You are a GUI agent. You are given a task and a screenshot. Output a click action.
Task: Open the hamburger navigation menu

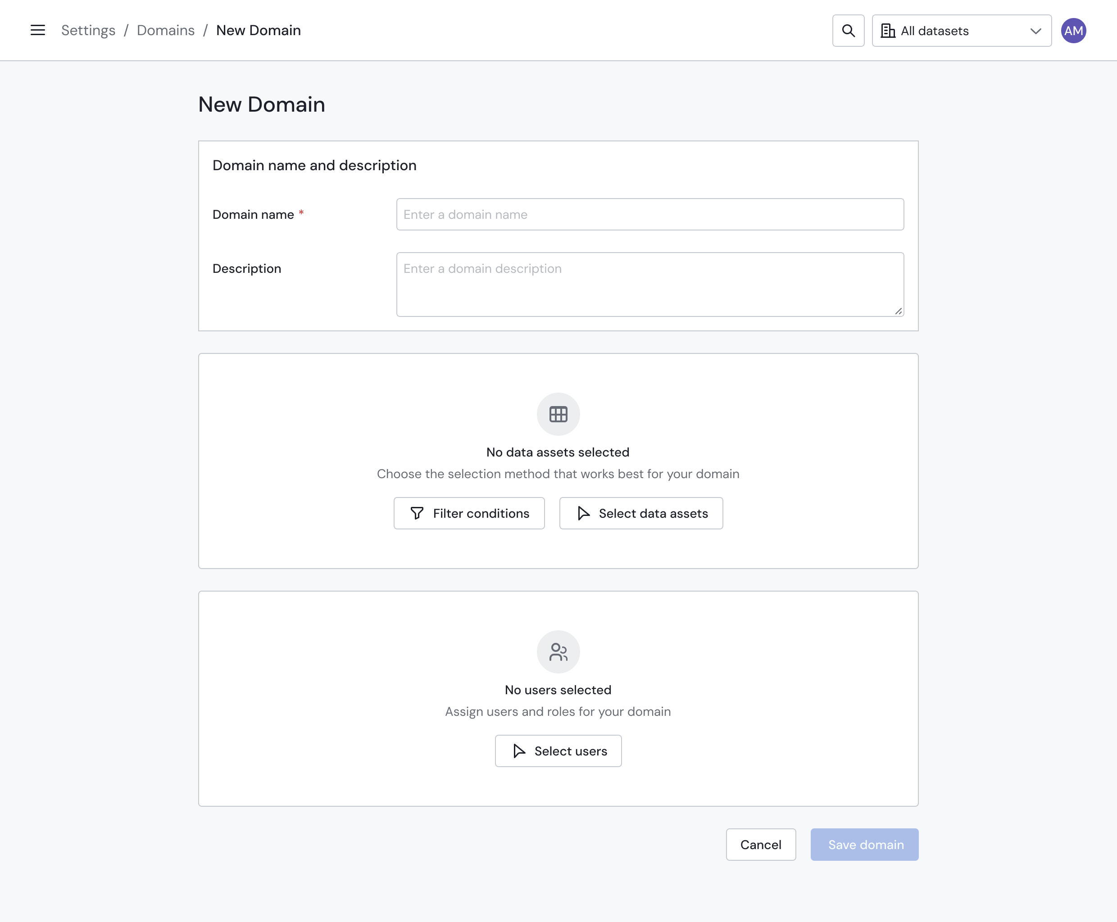[x=38, y=30]
